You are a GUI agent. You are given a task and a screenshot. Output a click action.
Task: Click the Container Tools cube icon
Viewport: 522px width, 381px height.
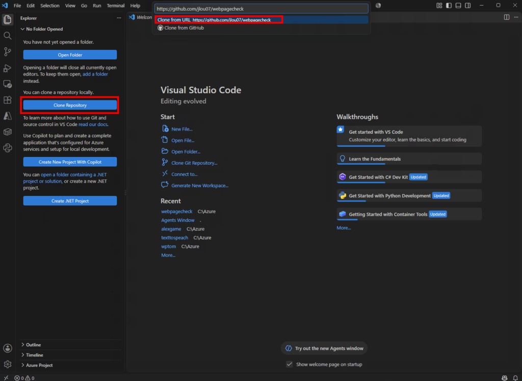coord(342,214)
